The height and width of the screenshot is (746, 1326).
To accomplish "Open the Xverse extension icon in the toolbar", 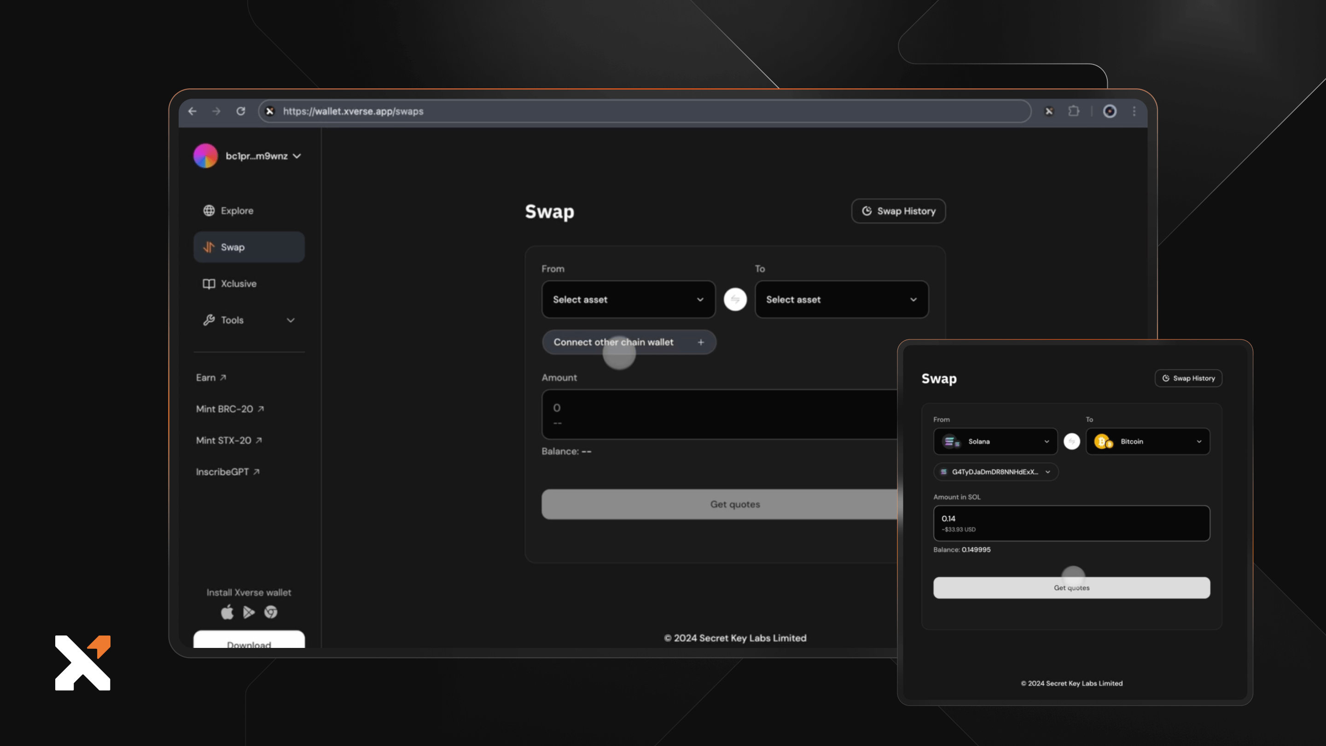I will 1049,111.
